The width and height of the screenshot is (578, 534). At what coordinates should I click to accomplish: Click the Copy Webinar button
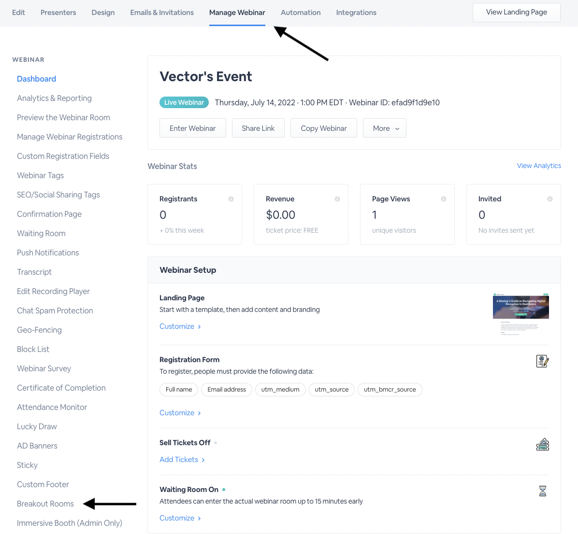(324, 128)
